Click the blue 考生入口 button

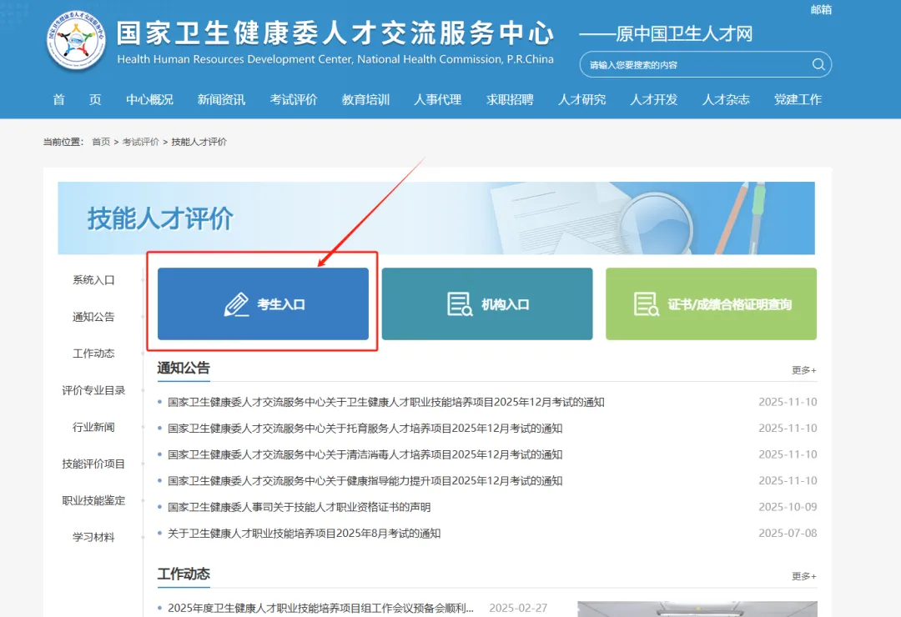[263, 303]
